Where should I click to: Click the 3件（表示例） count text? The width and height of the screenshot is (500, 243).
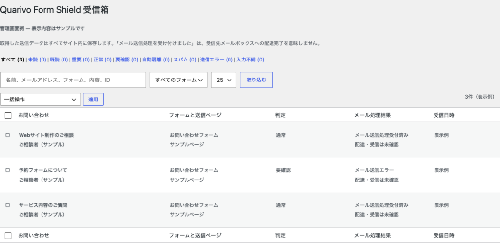click(479, 97)
